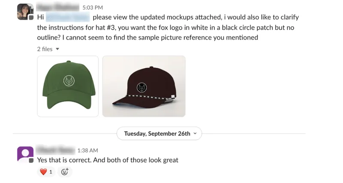Viewport: 343px width, 183px height.
Task: Click the woman's profile photo avatar
Action: point(25,12)
